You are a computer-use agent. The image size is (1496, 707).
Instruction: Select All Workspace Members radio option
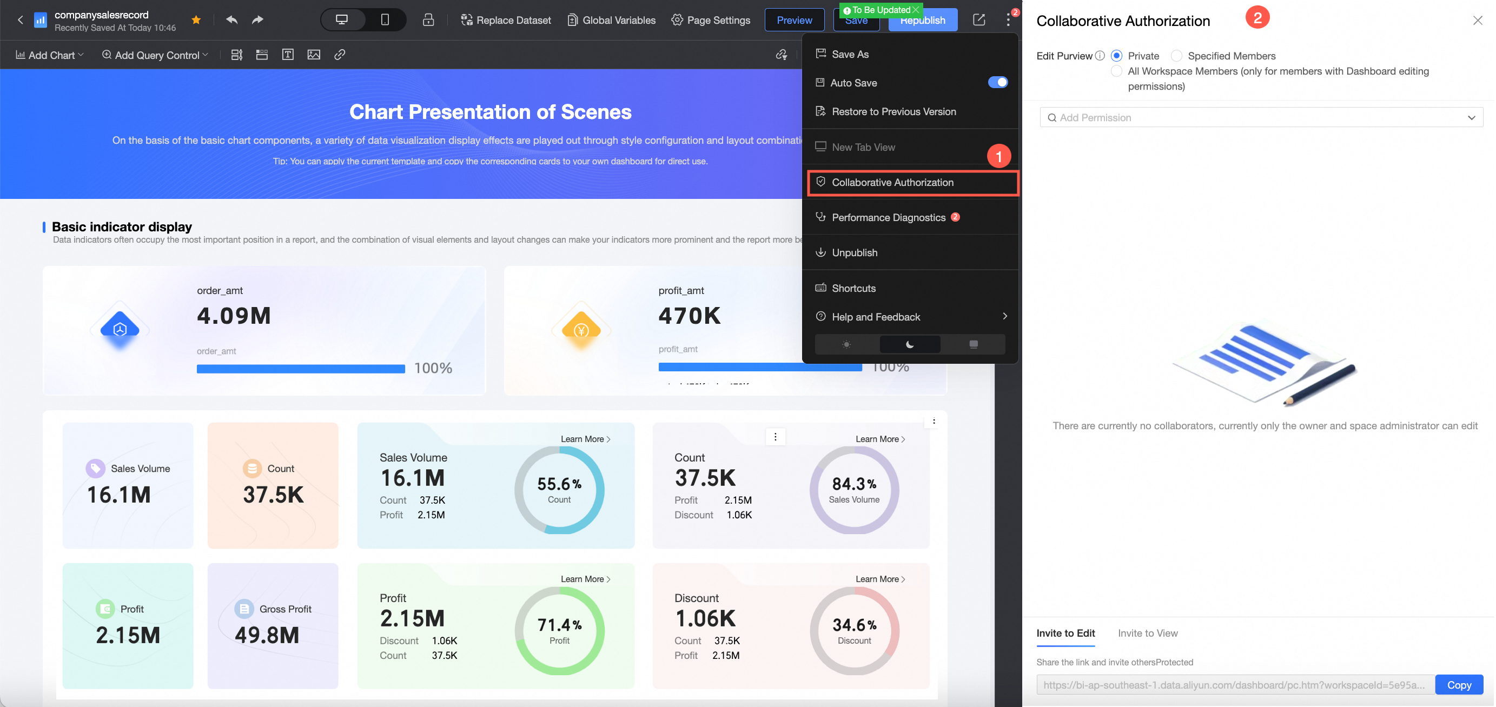[1116, 71]
